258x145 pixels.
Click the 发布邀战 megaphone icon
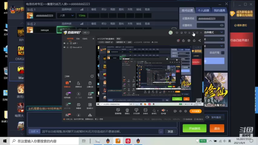click(207, 117)
